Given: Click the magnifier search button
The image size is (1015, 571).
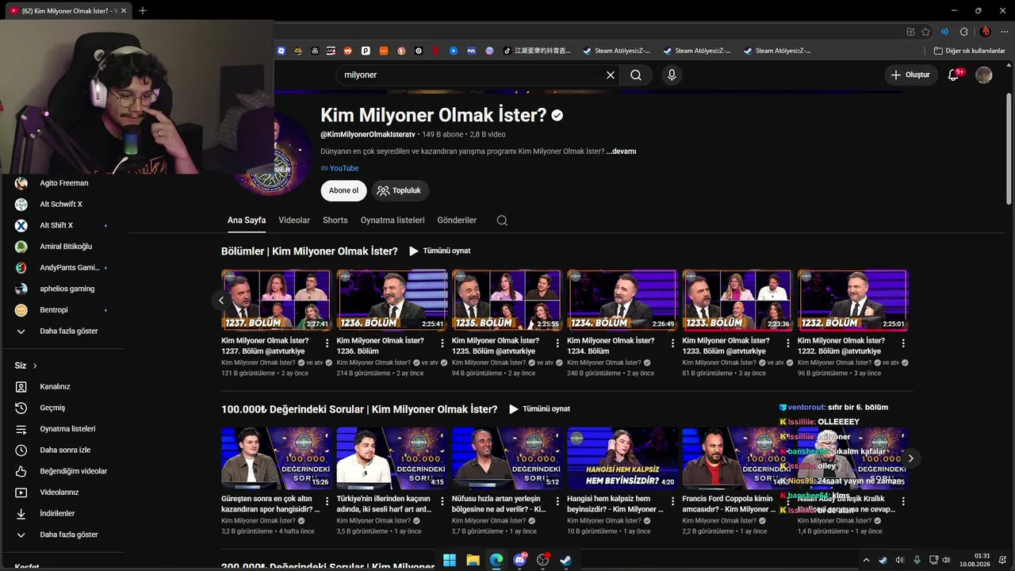Looking at the screenshot, I should [636, 75].
